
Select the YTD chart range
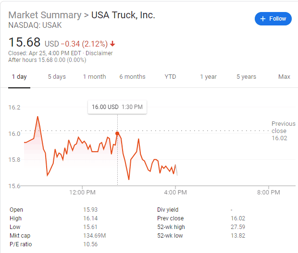170,77
